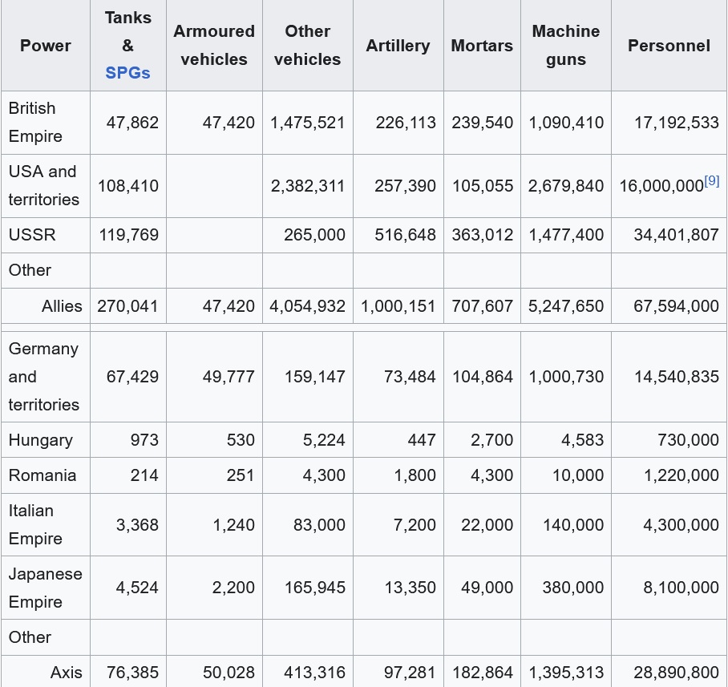This screenshot has width=728, height=687.
Task: Click USA tanks value 108,410
Action: [128, 186]
